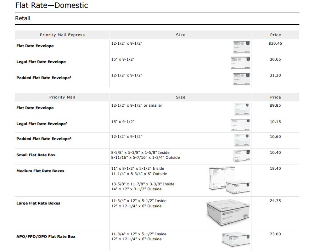Click the Small Flat Rate Box image
315x252 pixels.
(241, 156)
